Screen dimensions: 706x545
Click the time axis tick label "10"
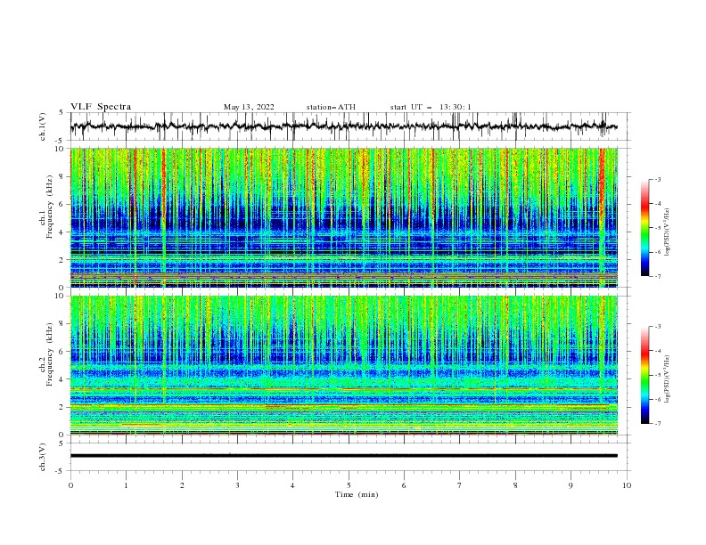pyautogui.click(x=627, y=485)
